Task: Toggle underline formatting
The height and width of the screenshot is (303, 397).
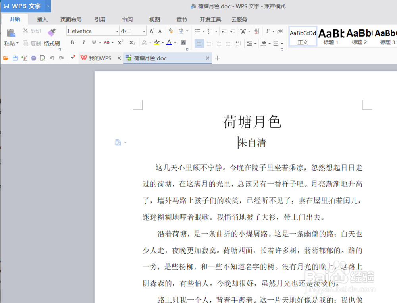Action: [x=94, y=42]
